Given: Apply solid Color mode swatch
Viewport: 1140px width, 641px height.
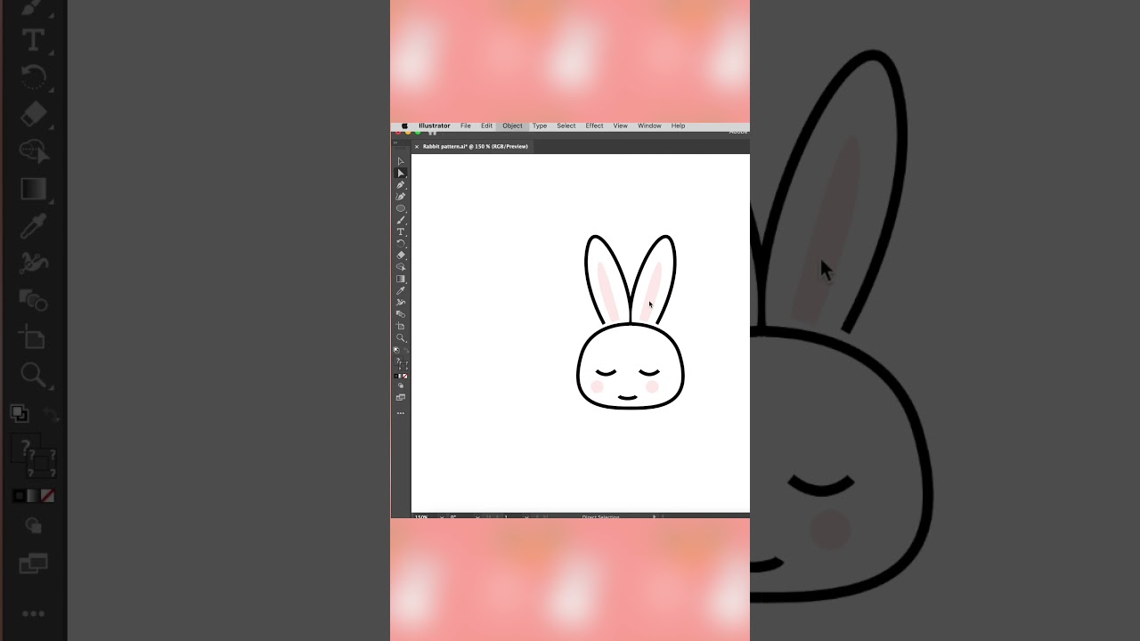Looking at the screenshot, I should click(395, 376).
